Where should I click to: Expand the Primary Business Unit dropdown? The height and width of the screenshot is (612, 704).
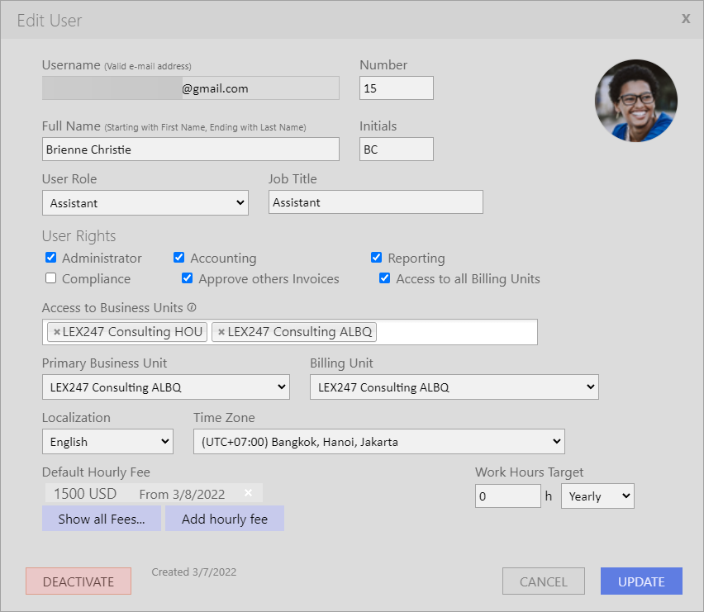point(166,387)
